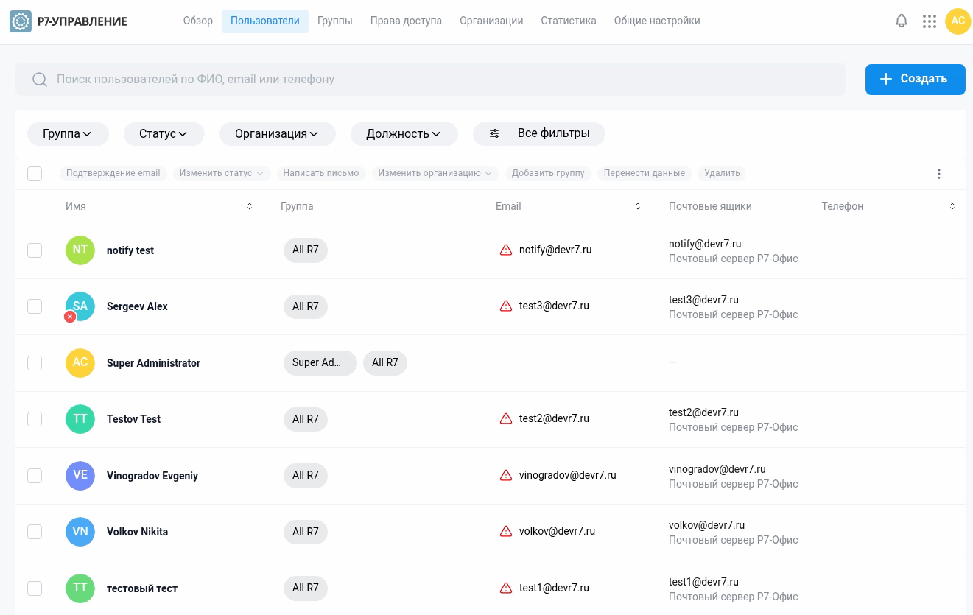The image size is (973, 615).
Task: Toggle the select-all users checkbox
Action: (35, 174)
